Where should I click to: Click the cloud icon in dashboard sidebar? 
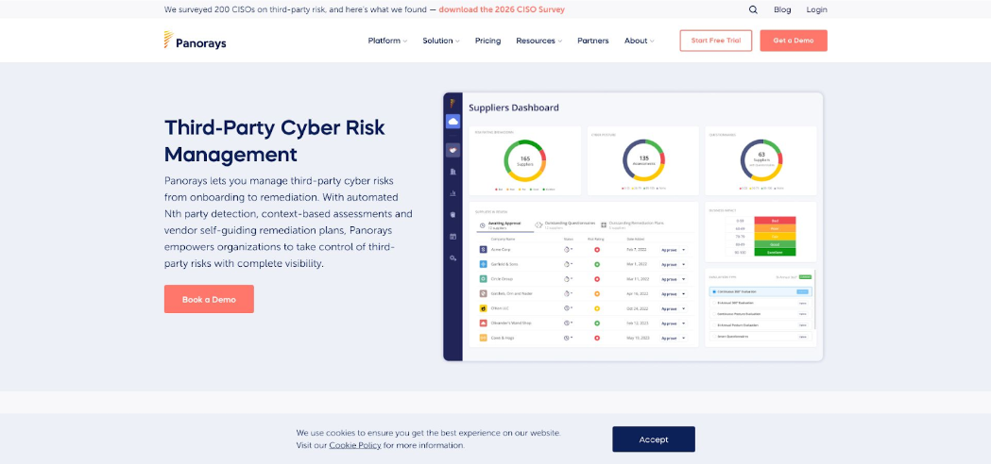(x=453, y=122)
